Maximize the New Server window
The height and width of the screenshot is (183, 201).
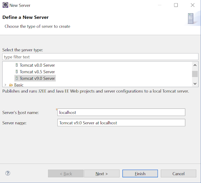[x=176, y=5]
